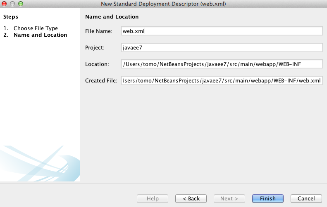Click the disabled Next button
This screenshot has height=207, width=327.
[x=229, y=198]
